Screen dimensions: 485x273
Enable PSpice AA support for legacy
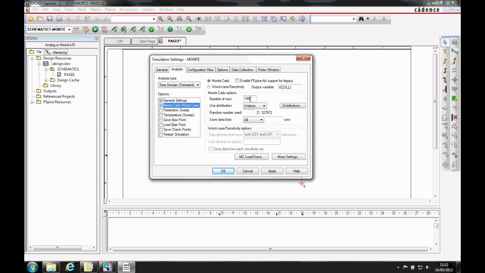237,81
